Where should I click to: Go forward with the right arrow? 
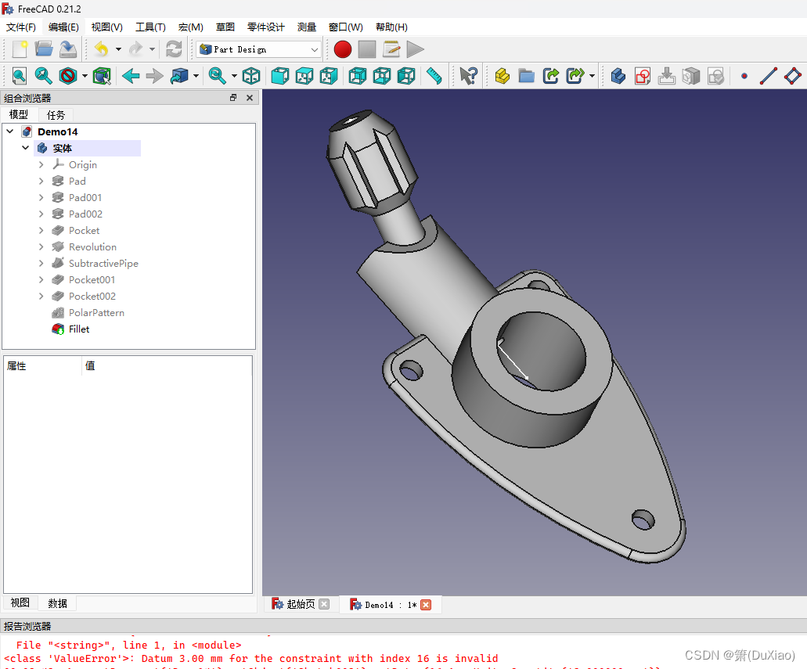click(x=154, y=76)
